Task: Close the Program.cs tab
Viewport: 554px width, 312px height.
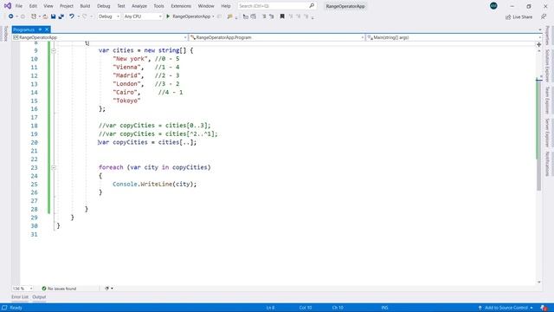Action: click(47, 29)
